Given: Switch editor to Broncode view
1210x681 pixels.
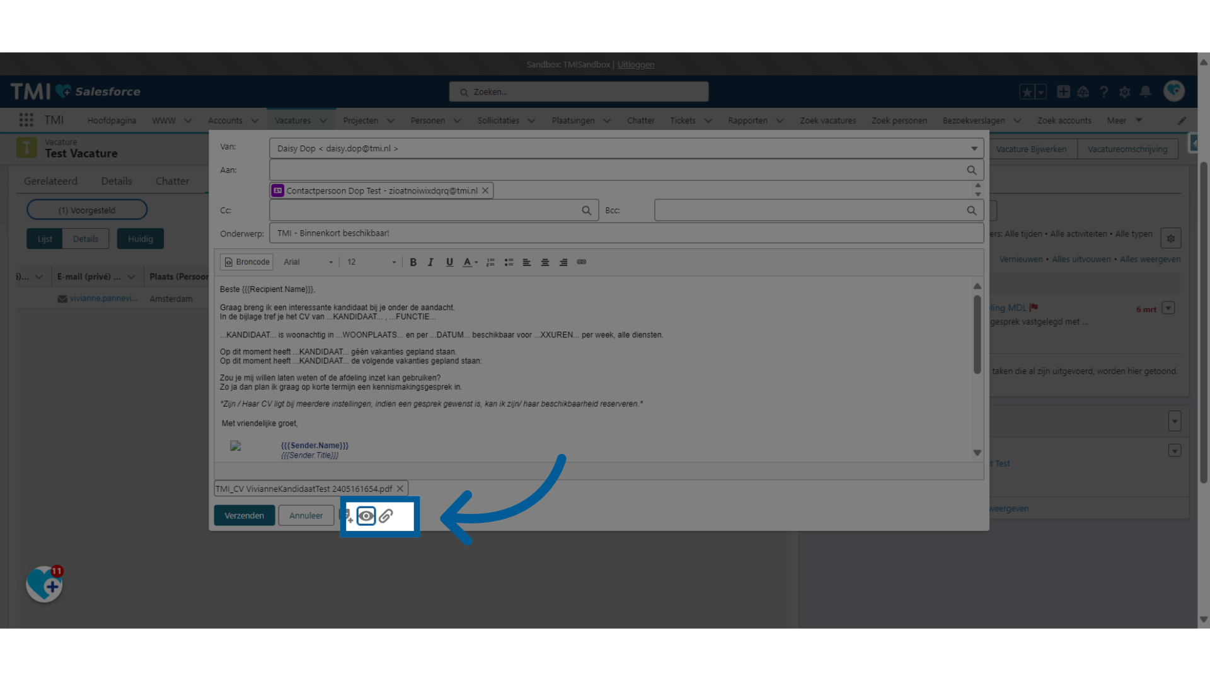Looking at the screenshot, I should click(246, 262).
